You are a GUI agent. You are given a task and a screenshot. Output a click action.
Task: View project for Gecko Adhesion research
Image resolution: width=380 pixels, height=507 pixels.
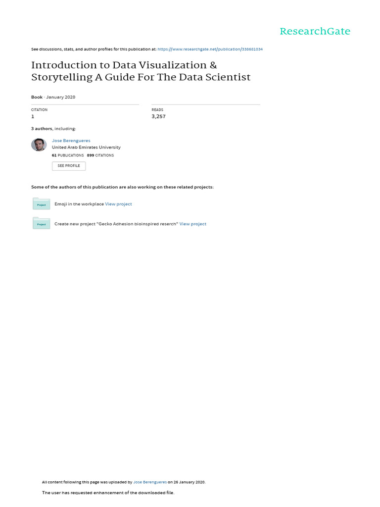[193, 224]
